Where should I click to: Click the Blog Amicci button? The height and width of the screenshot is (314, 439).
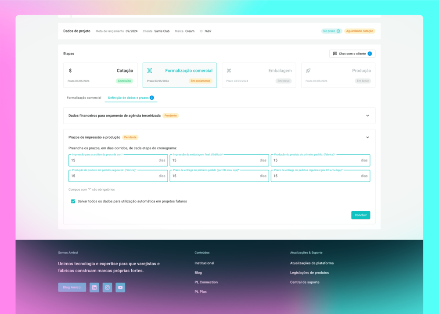[x=72, y=287]
